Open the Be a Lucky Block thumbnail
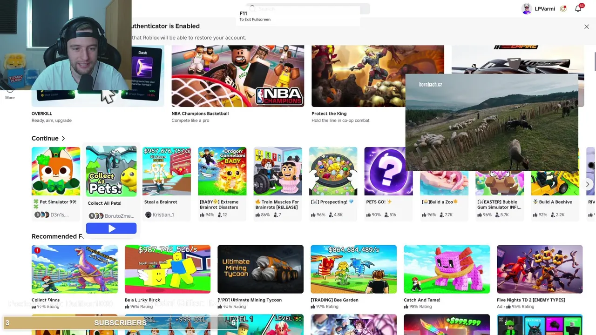This screenshot has width=596, height=335. 168,269
